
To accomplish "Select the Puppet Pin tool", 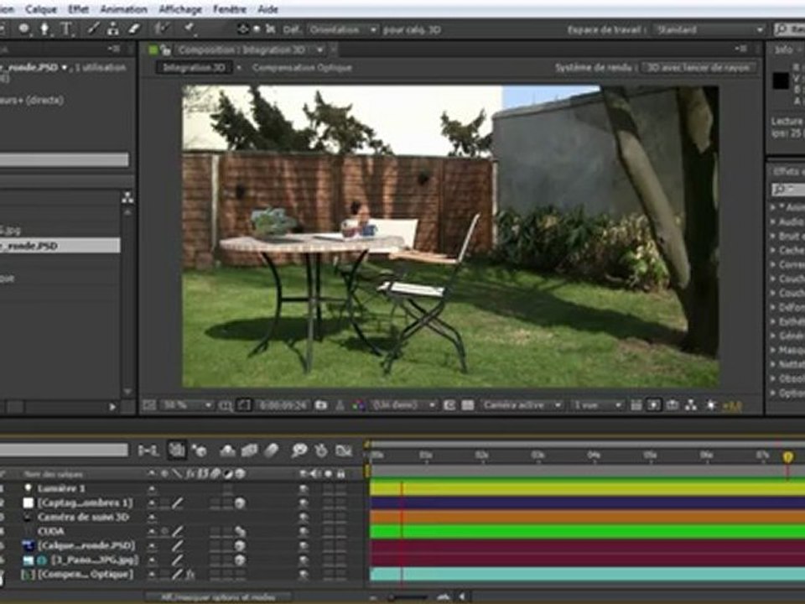I will point(190,29).
